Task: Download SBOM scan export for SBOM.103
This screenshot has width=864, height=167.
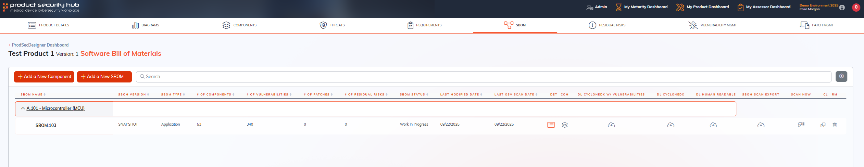Action: tap(761, 125)
